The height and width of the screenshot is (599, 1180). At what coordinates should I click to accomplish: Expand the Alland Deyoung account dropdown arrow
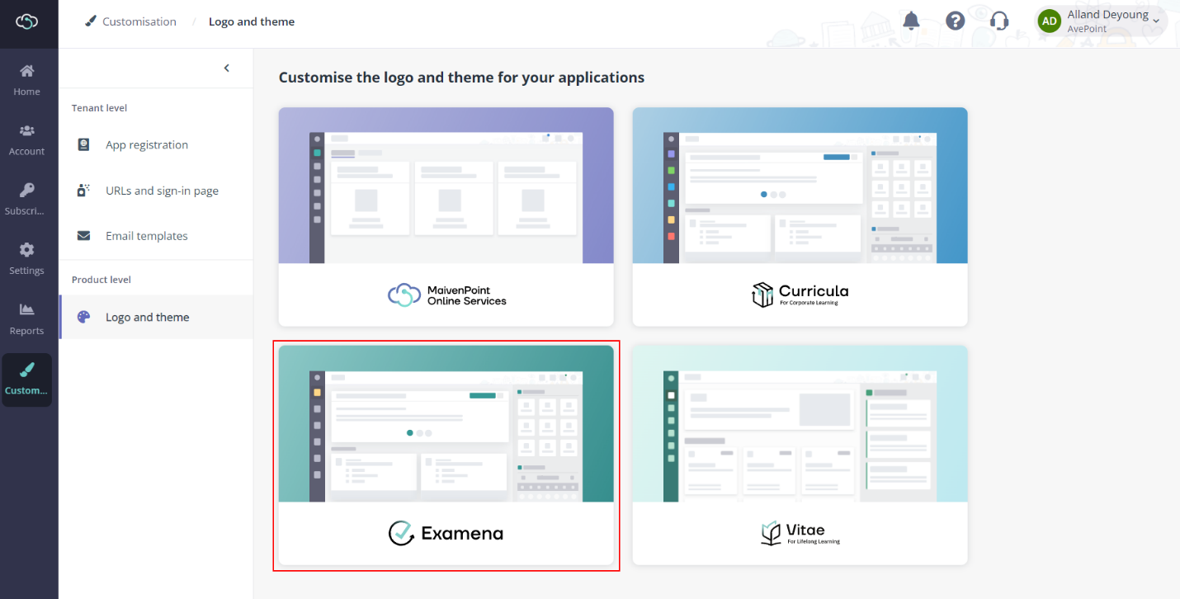click(1156, 21)
